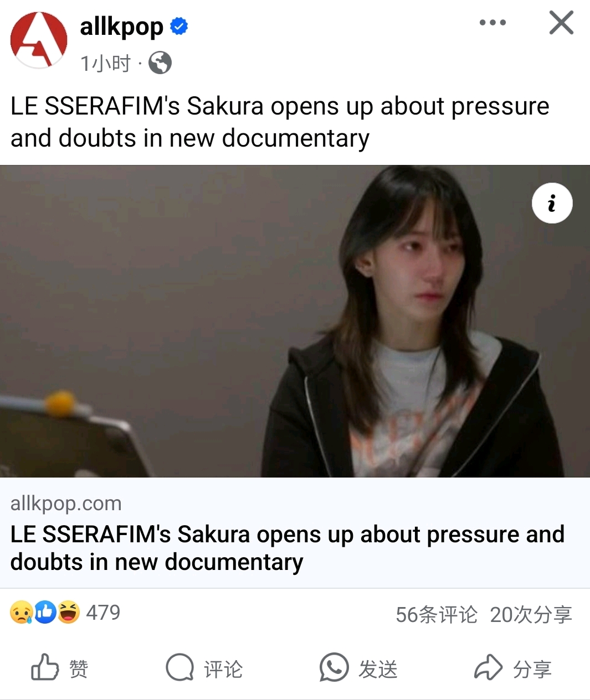590x700 pixels.
Task: Tap the 赞 like button
Action: pyautogui.click(x=59, y=668)
